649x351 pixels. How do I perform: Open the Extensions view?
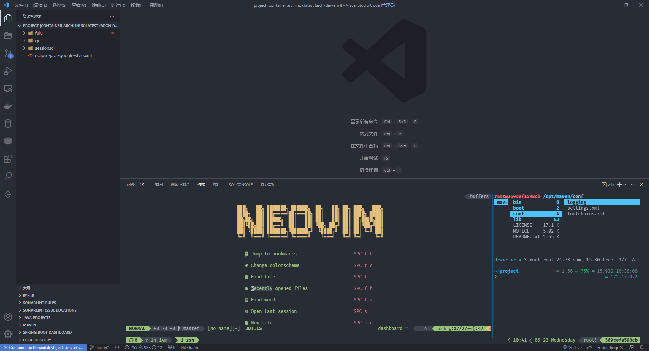(8, 159)
